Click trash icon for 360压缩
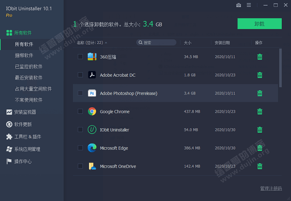The width and height of the screenshot is (291, 201). click(x=260, y=57)
